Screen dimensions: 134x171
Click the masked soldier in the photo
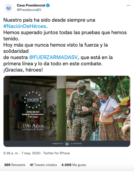(82, 110)
